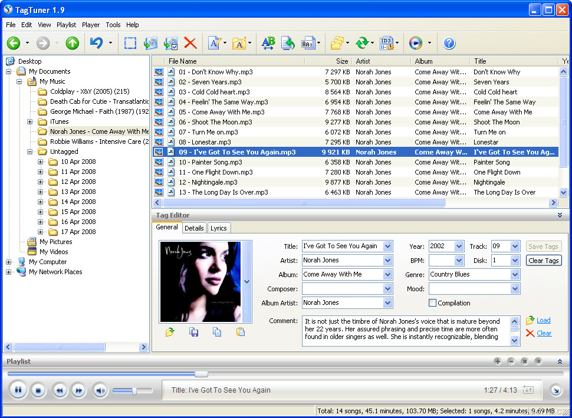Collapse the Untagged folder in the tree

click(29, 152)
